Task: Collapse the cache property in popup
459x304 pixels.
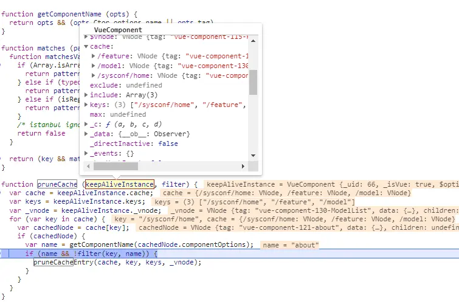Action: point(86,46)
